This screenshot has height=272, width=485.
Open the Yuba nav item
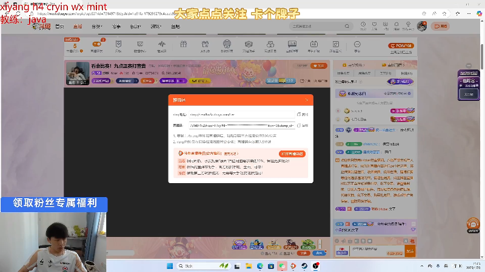pos(175,27)
